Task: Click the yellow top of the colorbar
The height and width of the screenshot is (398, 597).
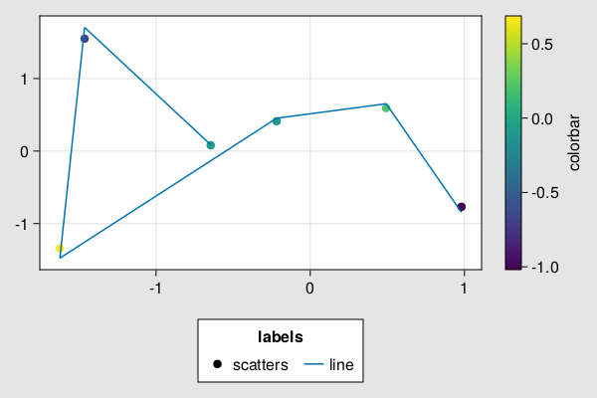Action: pos(513,21)
